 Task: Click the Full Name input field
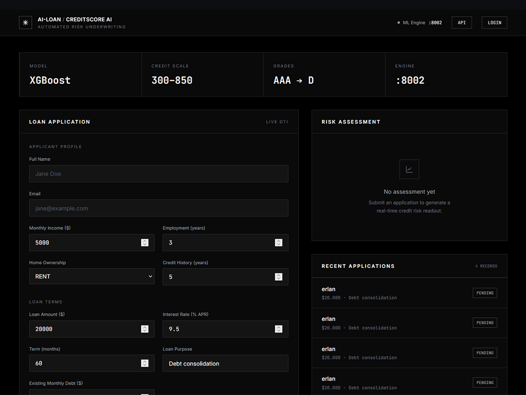click(x=159, y=174)
